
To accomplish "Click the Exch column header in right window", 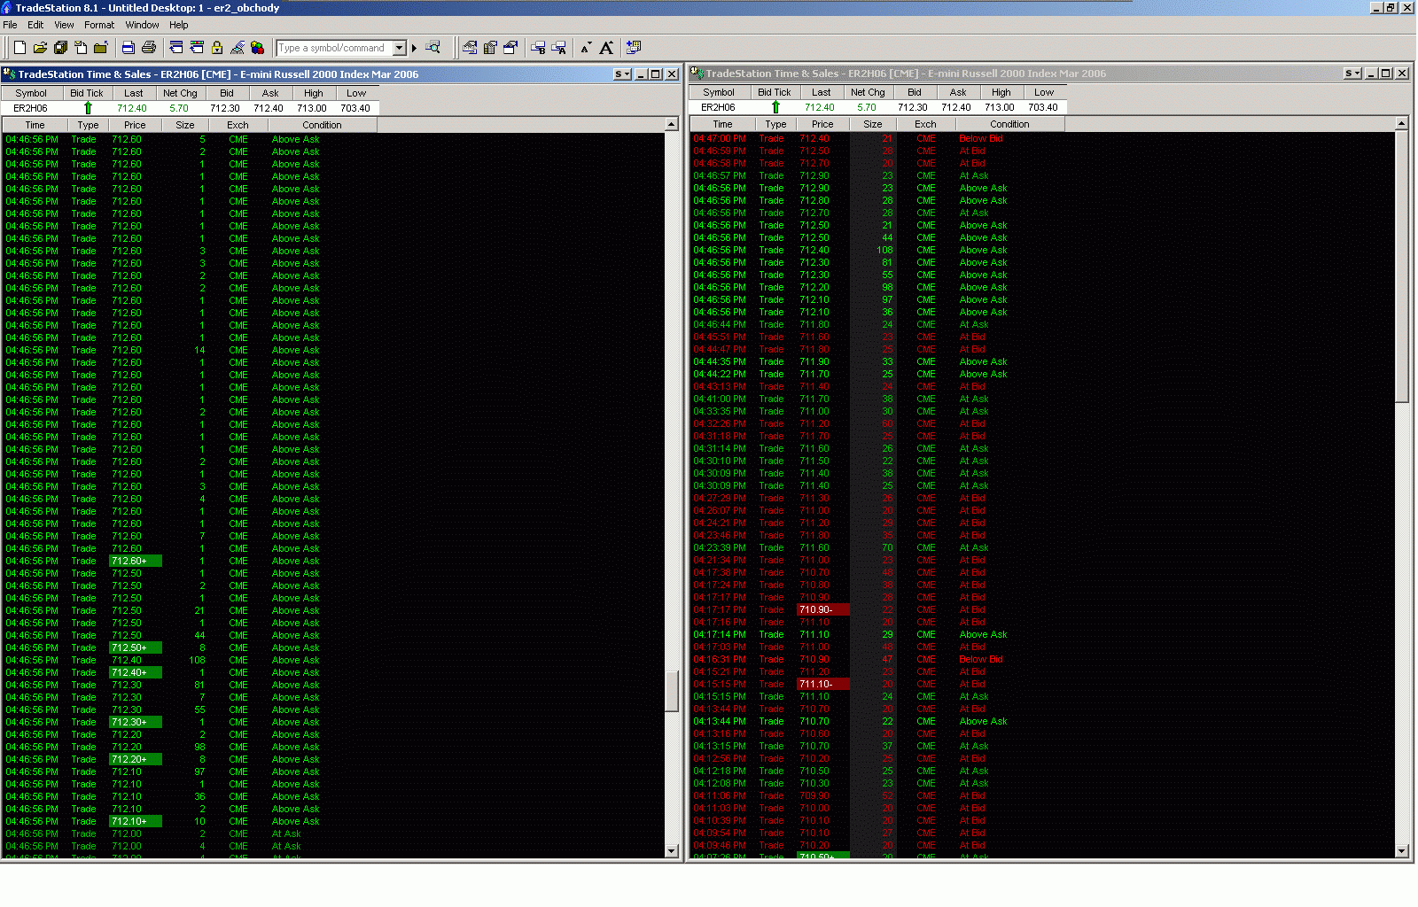I will pyautogui.click(x=925, y=124).
